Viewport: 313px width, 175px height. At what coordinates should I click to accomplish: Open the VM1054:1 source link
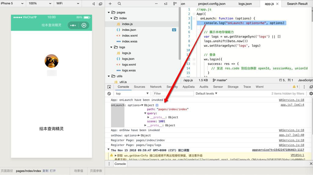click(x=297, y=155)
